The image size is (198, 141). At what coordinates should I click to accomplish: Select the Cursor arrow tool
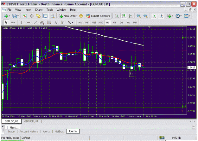6,23
